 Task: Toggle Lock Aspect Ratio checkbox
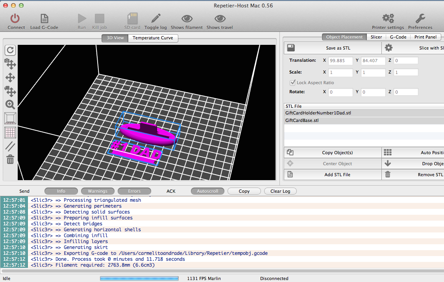(x=292, y=82)
